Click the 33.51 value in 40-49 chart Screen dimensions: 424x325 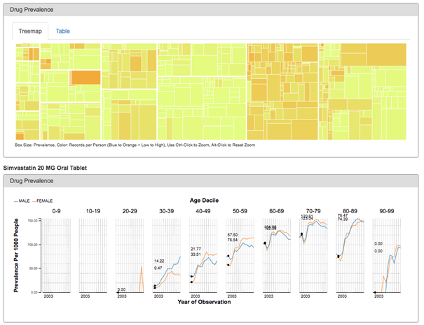pos(196,254)
